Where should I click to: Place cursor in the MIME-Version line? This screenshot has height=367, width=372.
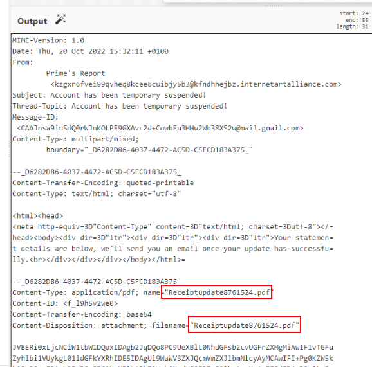tap(48, 40)
